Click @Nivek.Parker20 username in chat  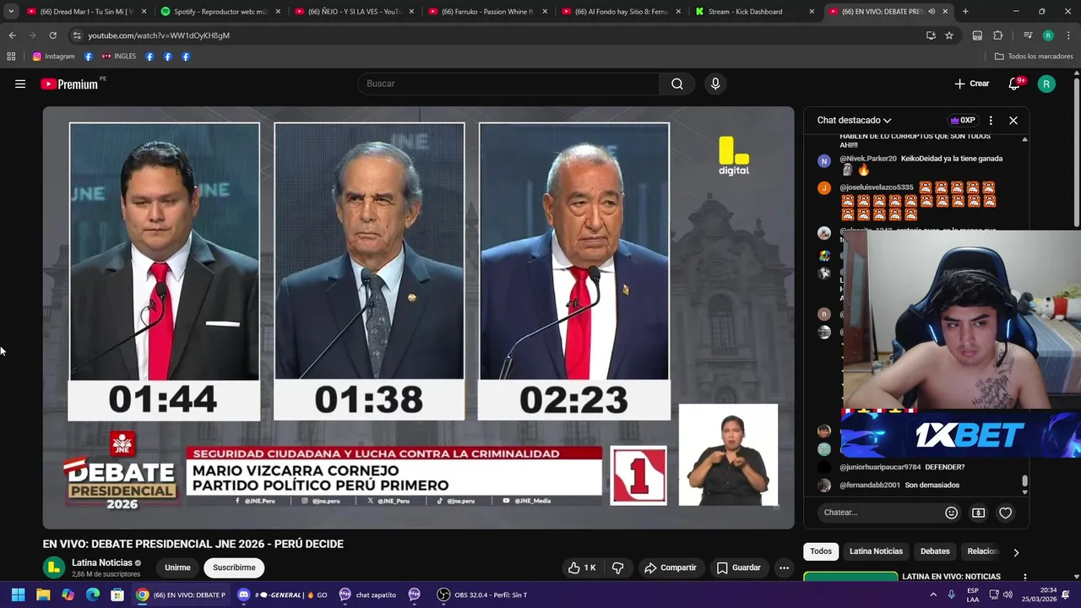[868, 158]
